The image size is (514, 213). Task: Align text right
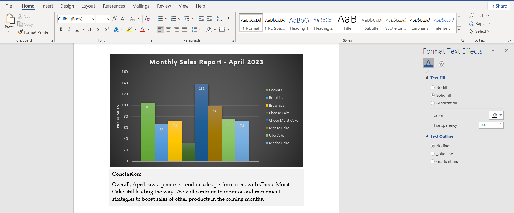click(x=176, y=29)
